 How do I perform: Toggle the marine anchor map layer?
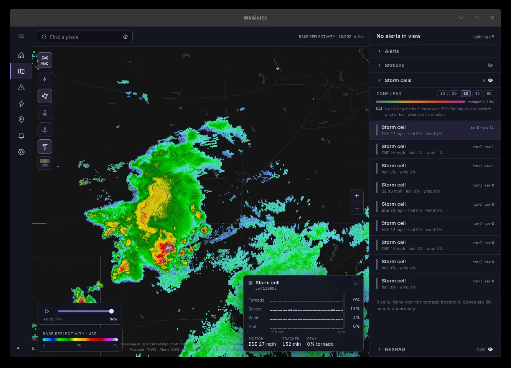[45, 130]
